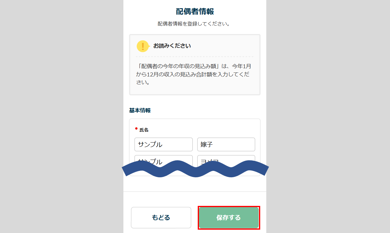Click the 配偶者情報 page heading
The image size is (390, 233).
(195, 12)
